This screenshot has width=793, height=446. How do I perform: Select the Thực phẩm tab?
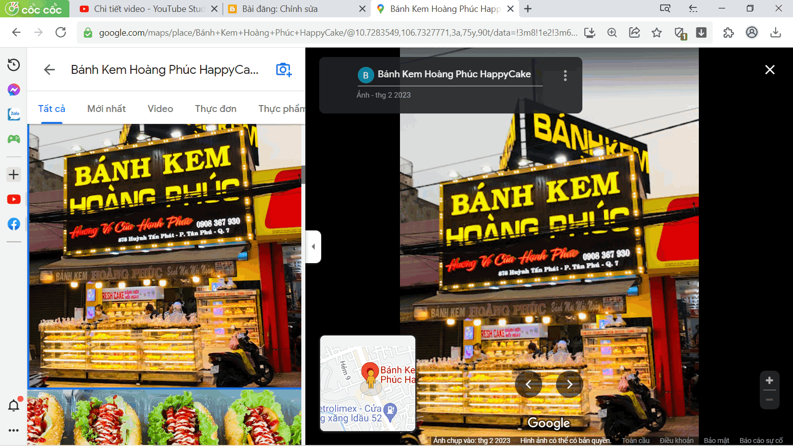coord(282,109)
